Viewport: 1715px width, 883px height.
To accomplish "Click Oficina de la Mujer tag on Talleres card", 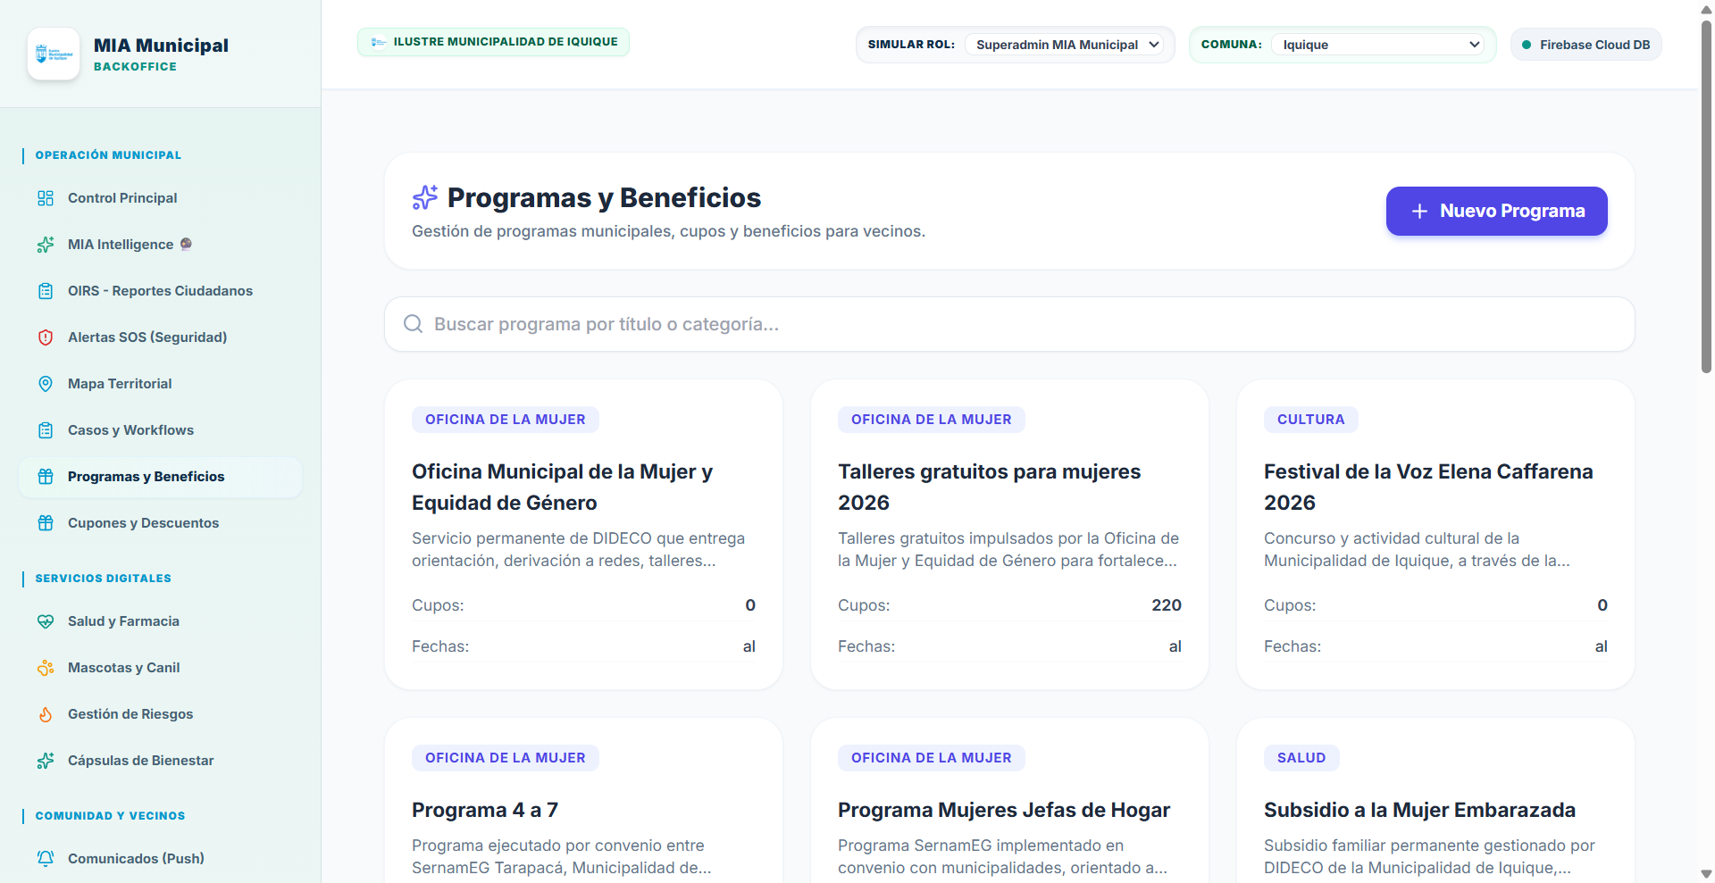I will [x=931, y=420].
